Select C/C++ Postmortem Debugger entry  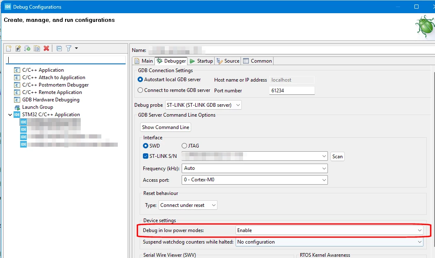(x=56, y=85)
